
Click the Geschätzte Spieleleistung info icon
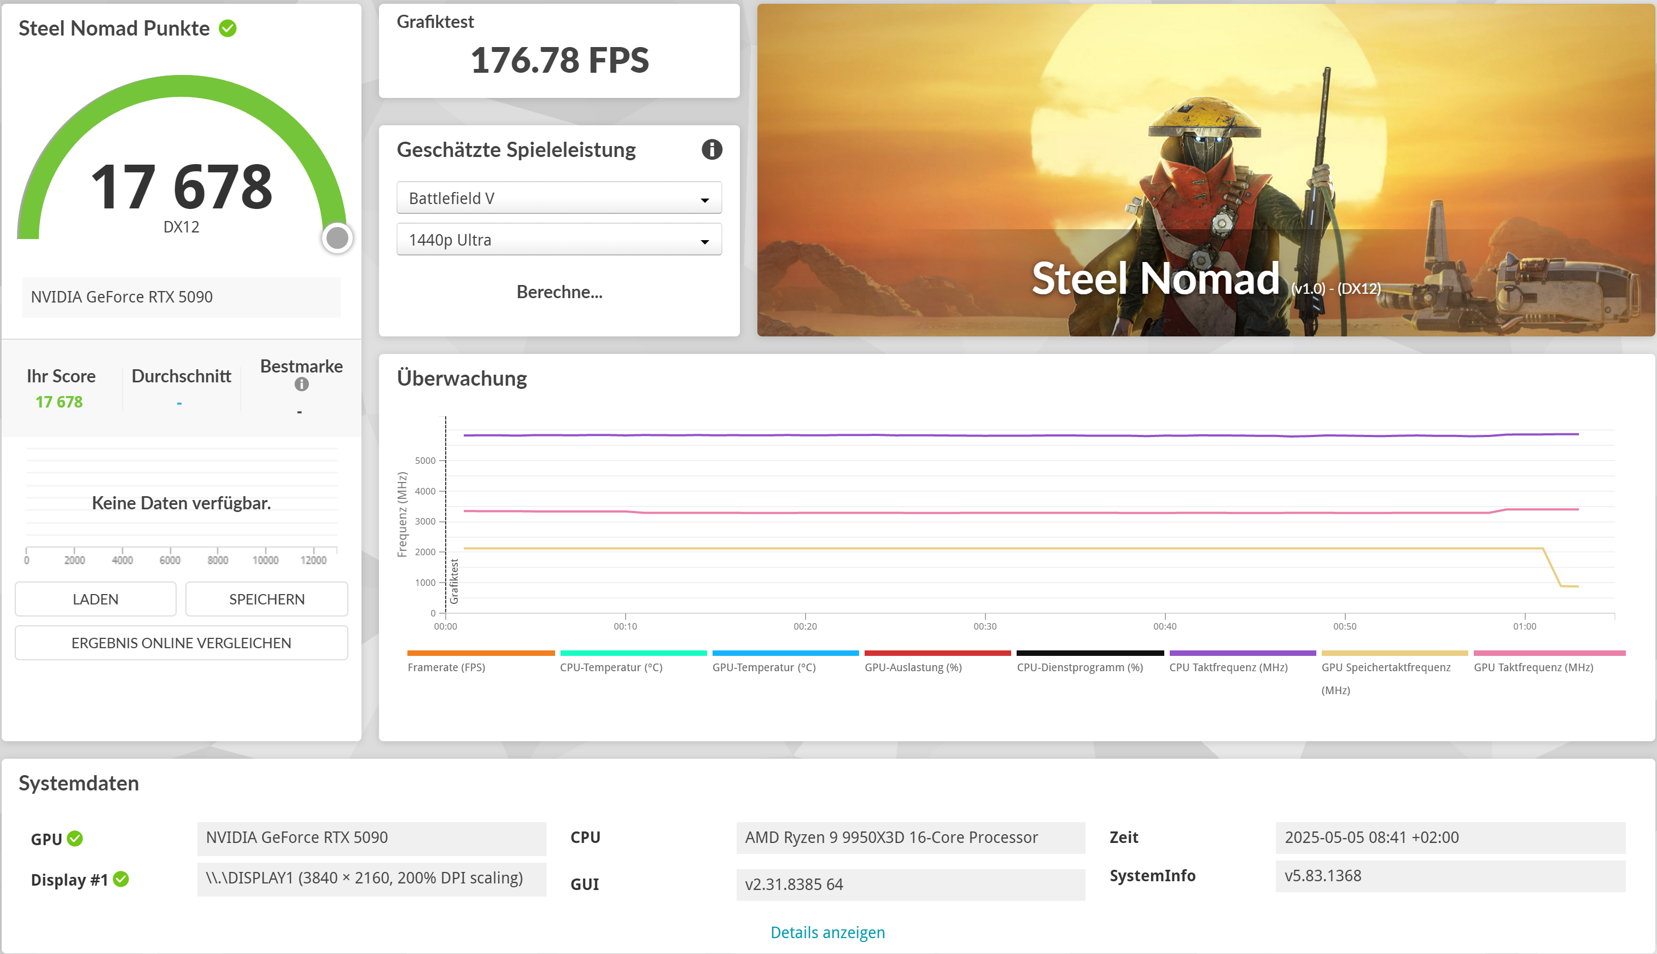(711, 149)
